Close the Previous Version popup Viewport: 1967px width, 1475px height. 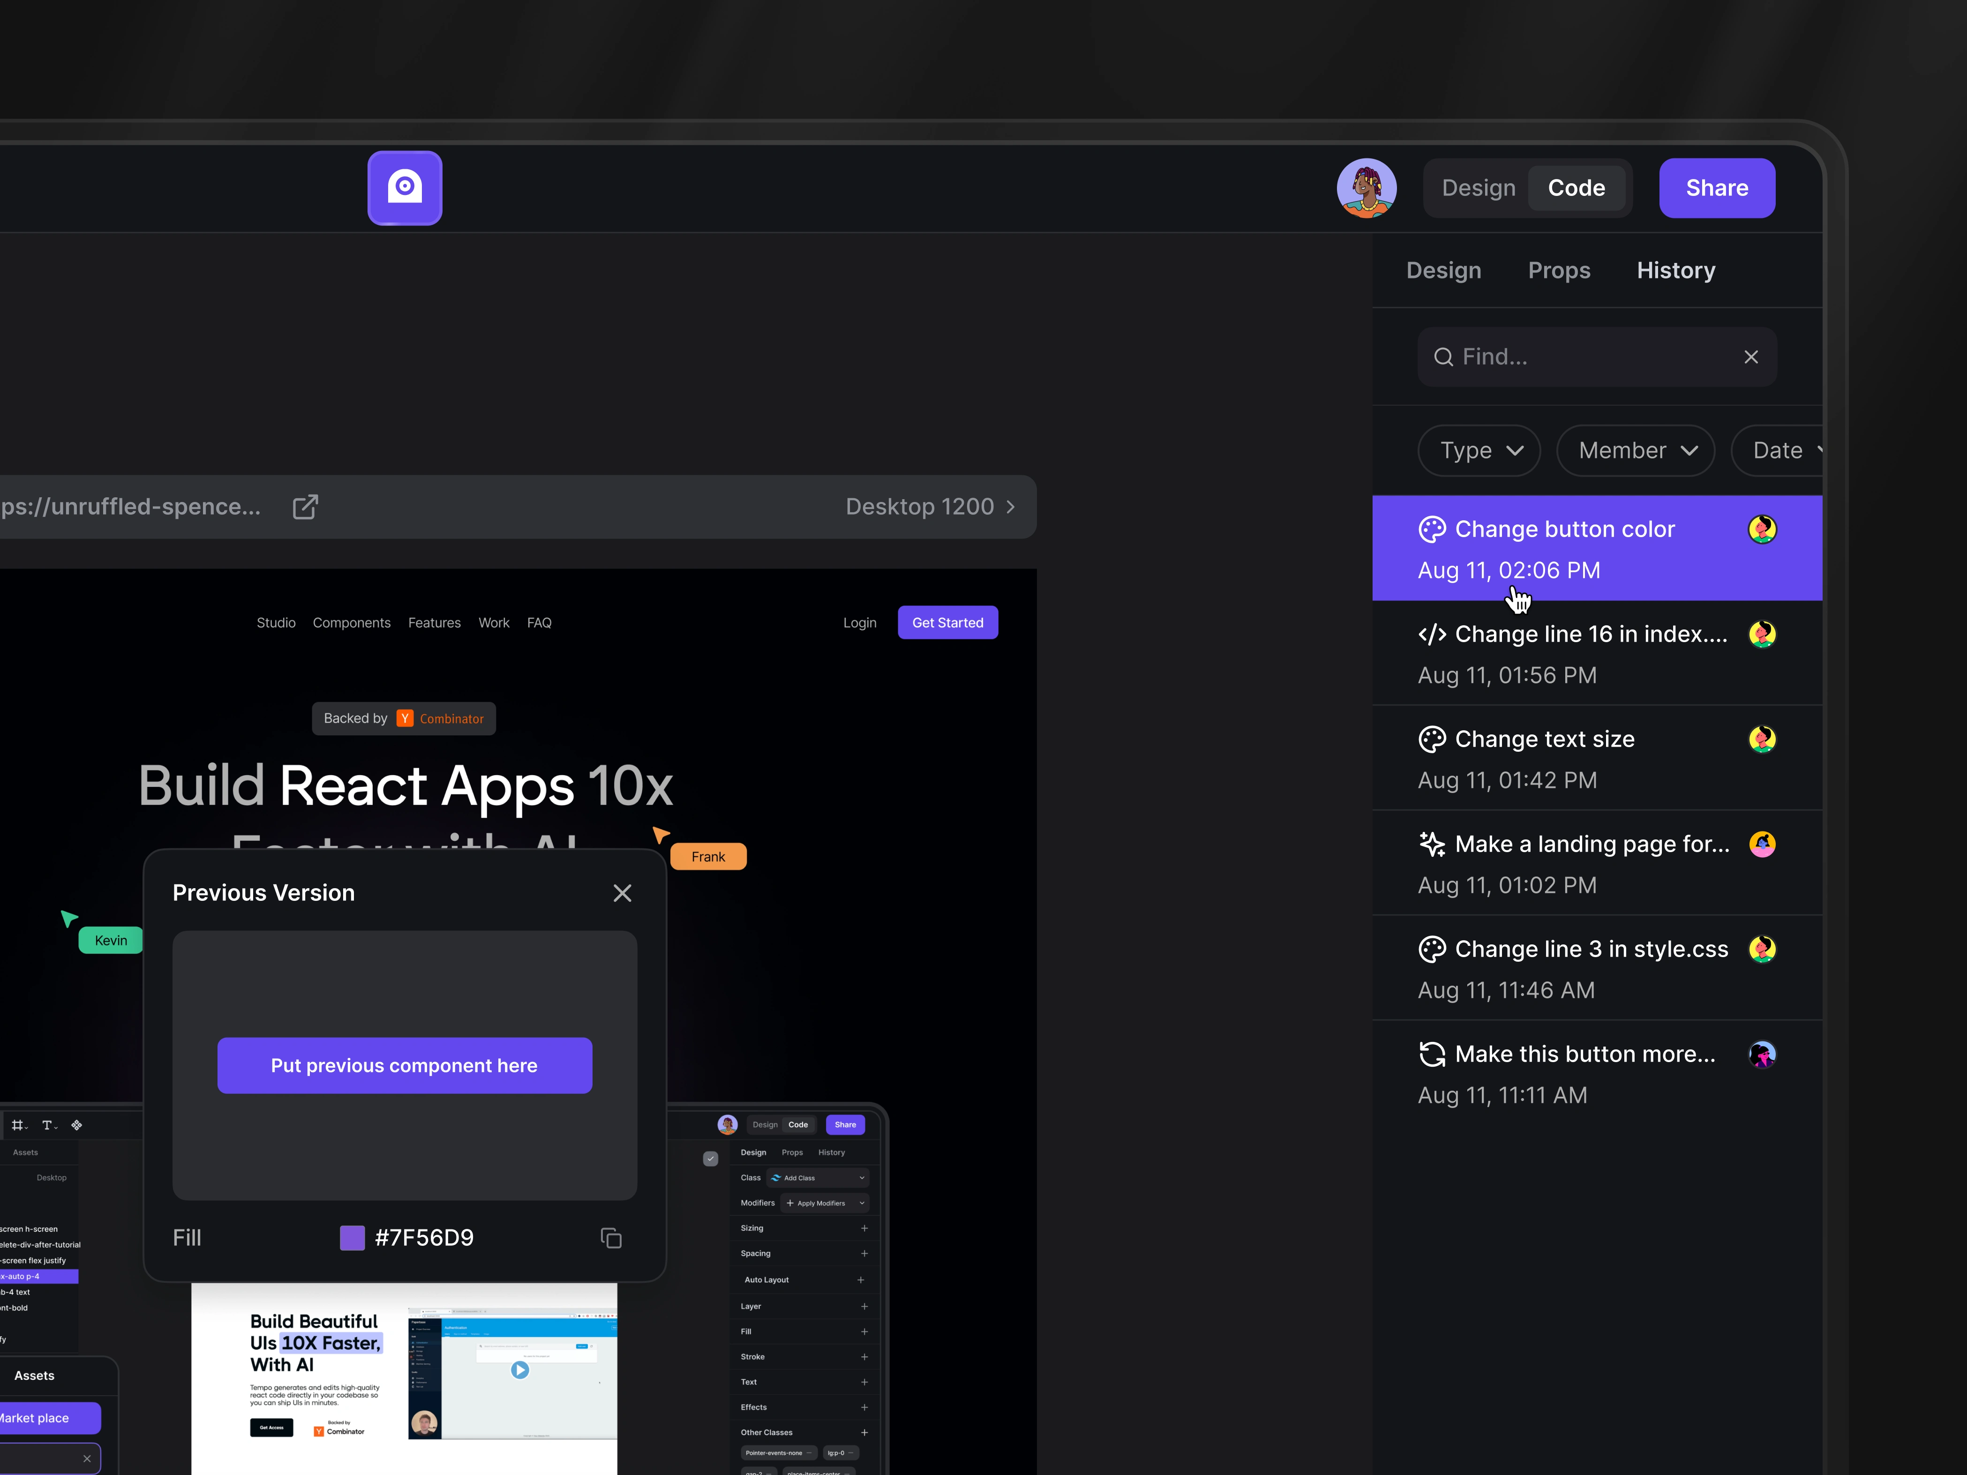tap(623, 893)
